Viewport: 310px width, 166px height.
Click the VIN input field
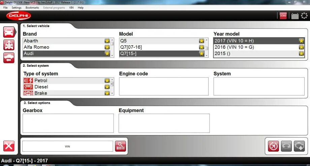tap(68, 146)
